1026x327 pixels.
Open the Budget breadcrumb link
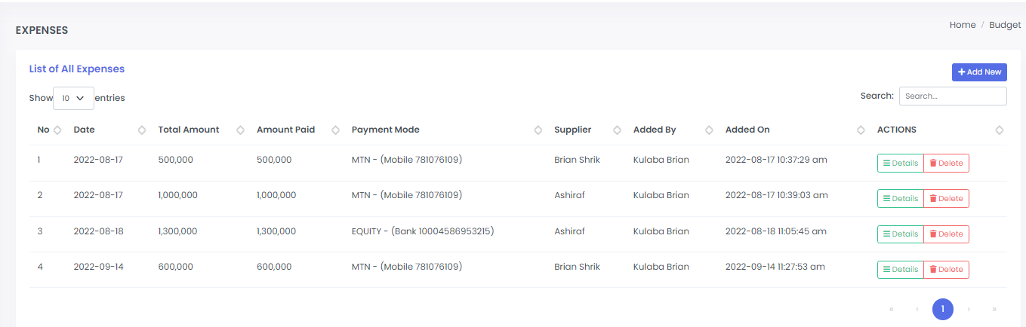1005,25
